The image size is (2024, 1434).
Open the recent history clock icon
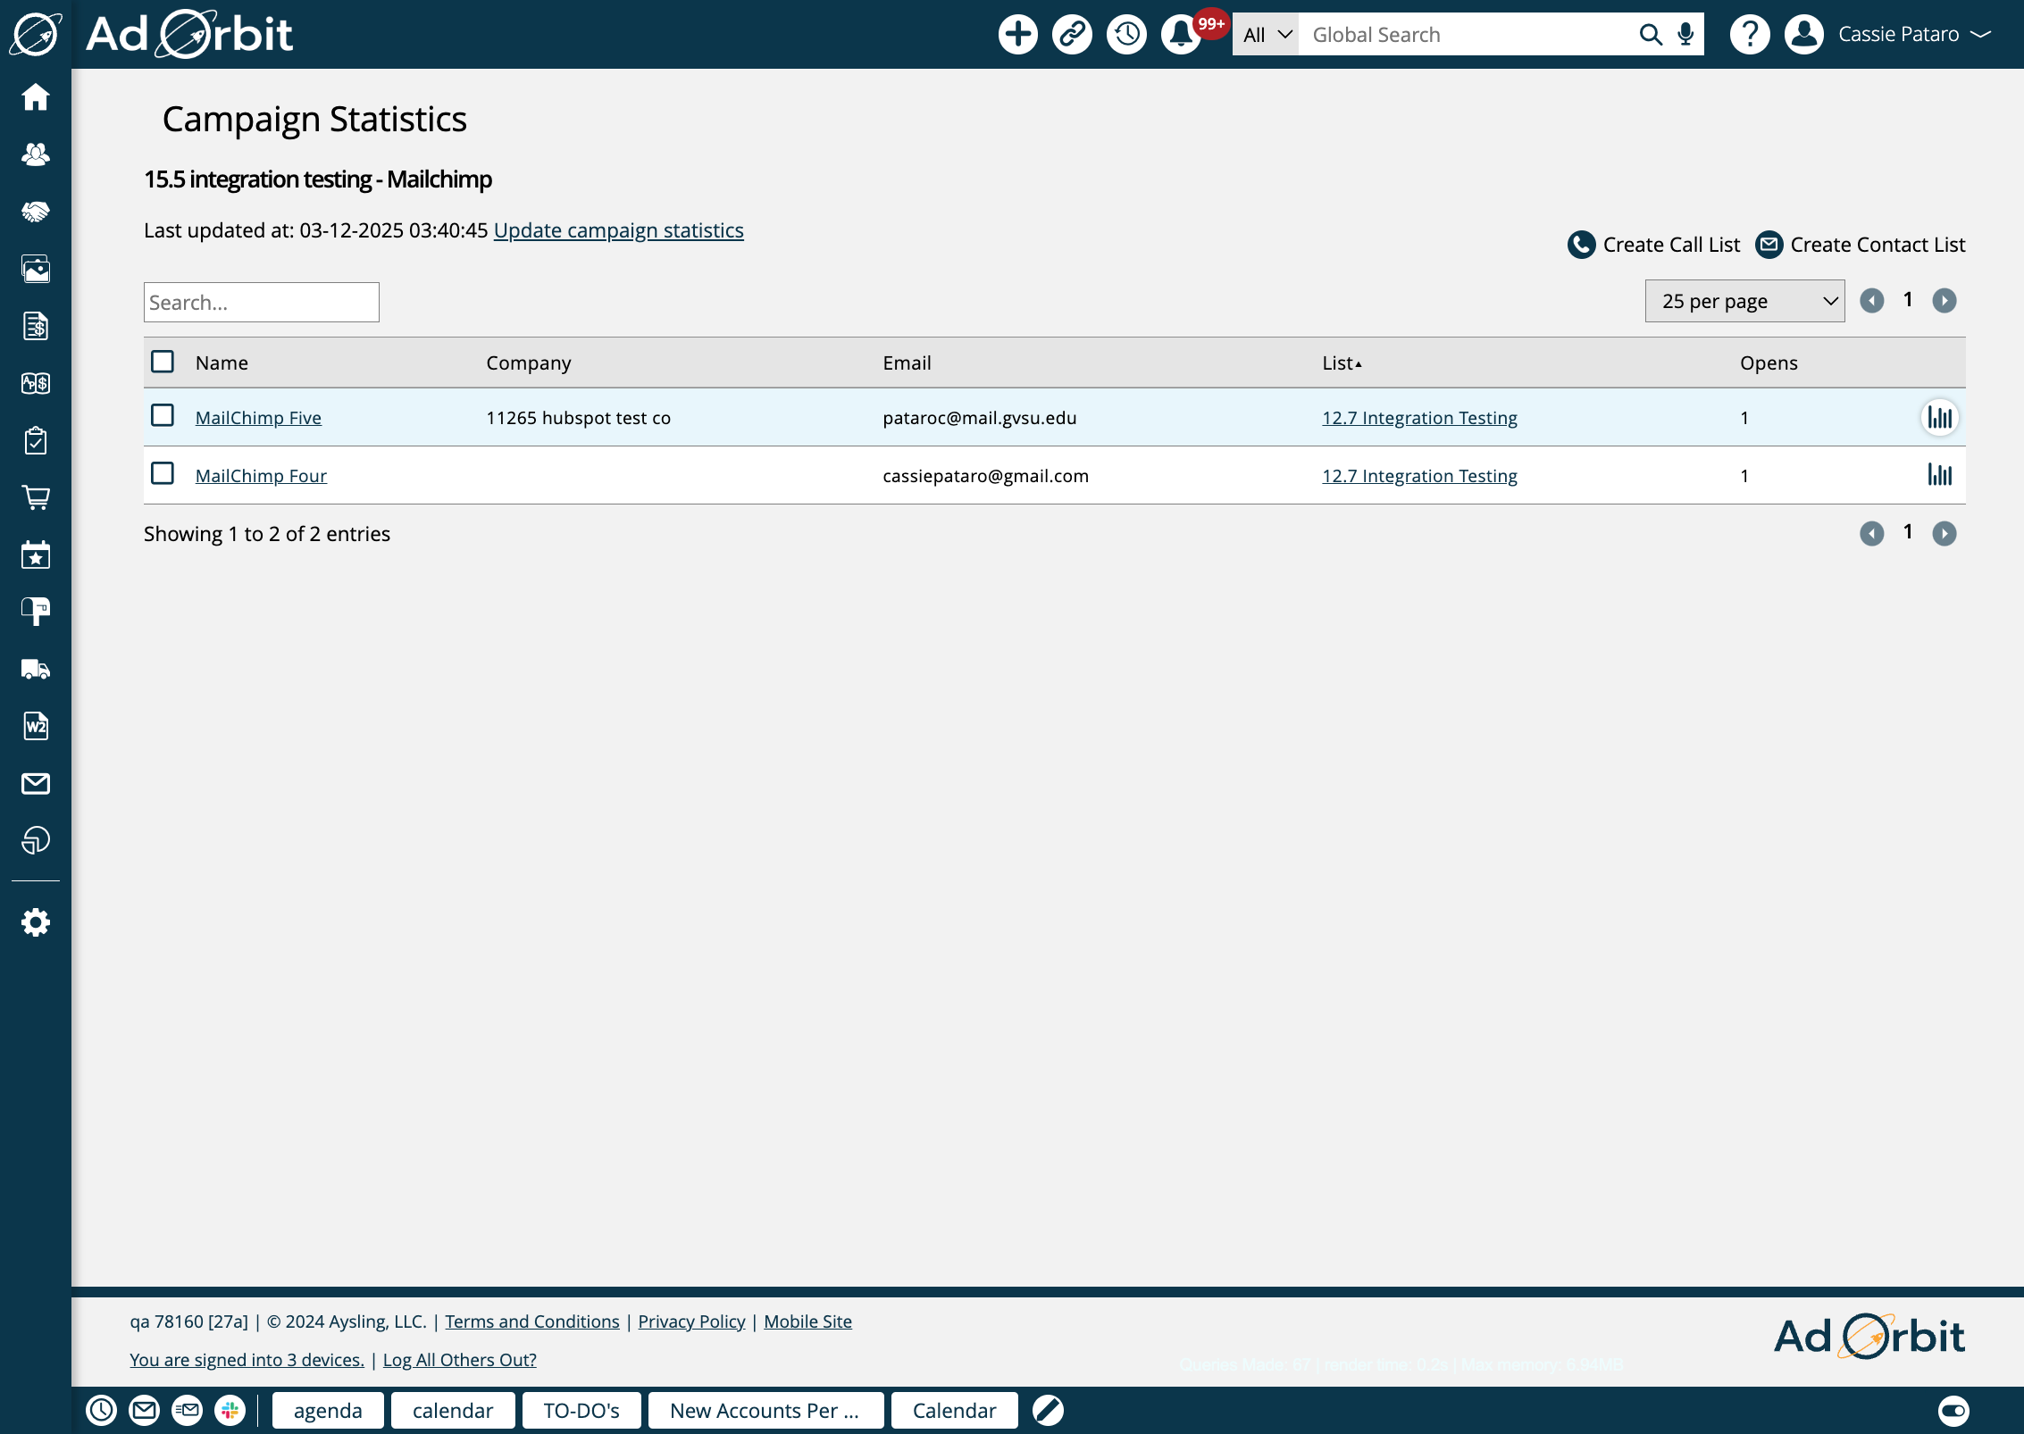(x=1126, y=35)
